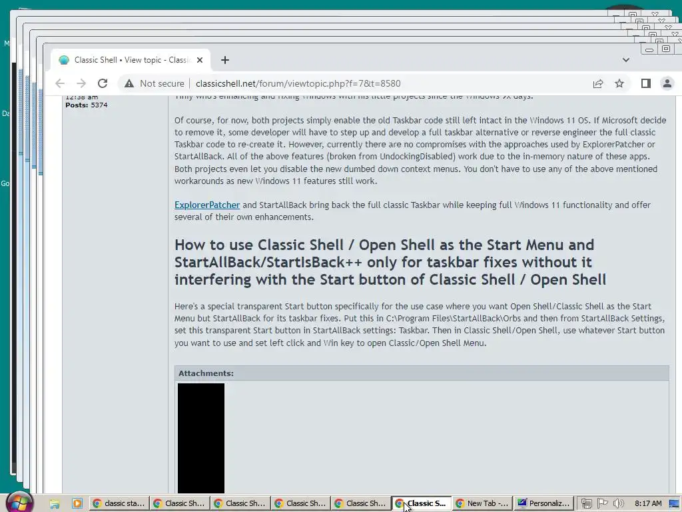Open the 8:17 AM clock

click(648, 504)
